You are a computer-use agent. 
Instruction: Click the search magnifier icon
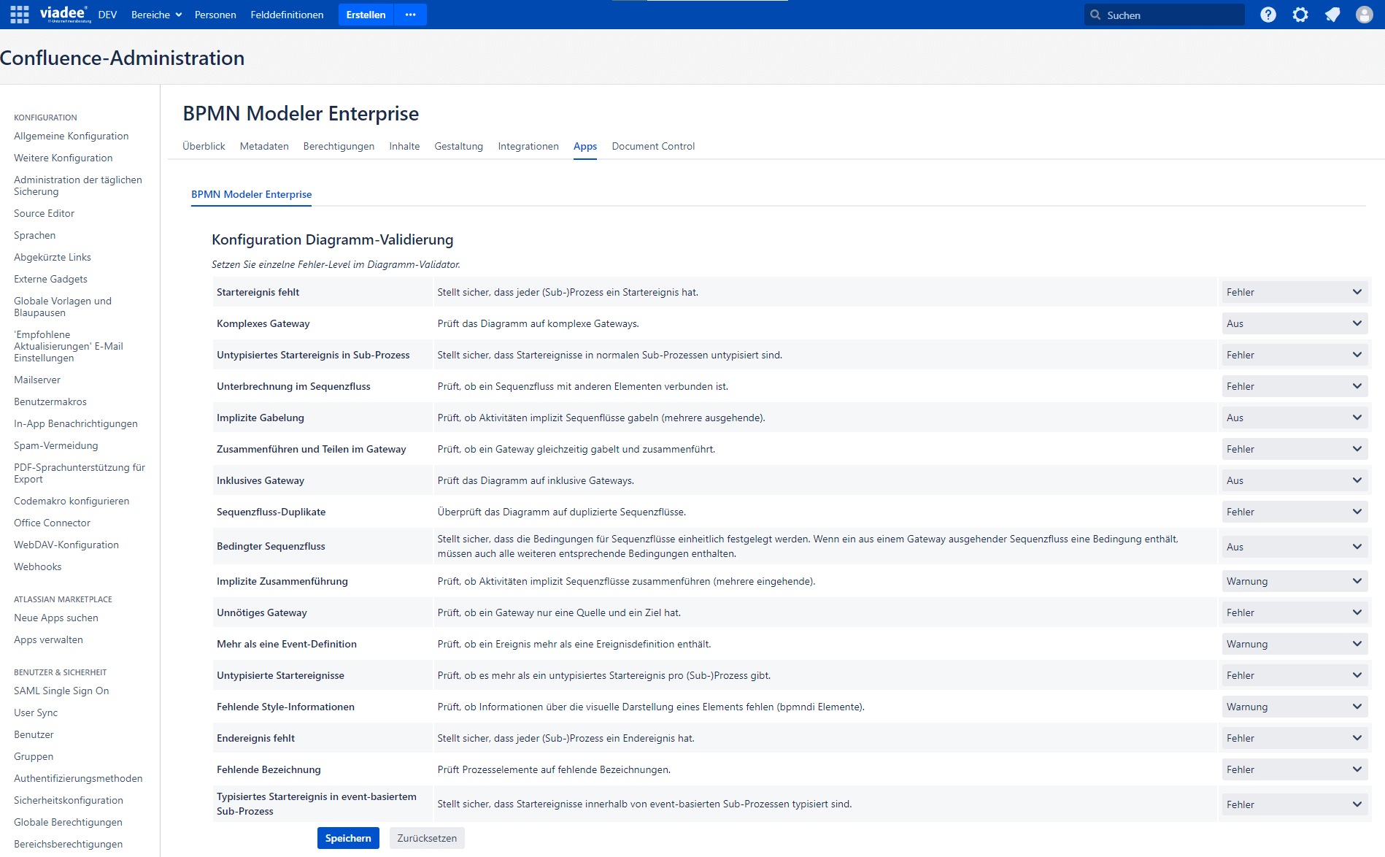tap(1095, 15)
